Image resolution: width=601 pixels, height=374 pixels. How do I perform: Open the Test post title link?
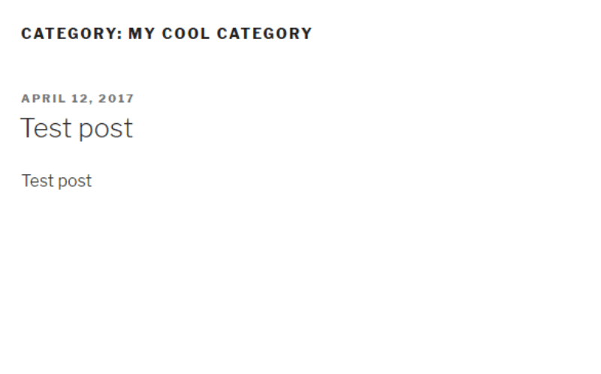point(77,128)
